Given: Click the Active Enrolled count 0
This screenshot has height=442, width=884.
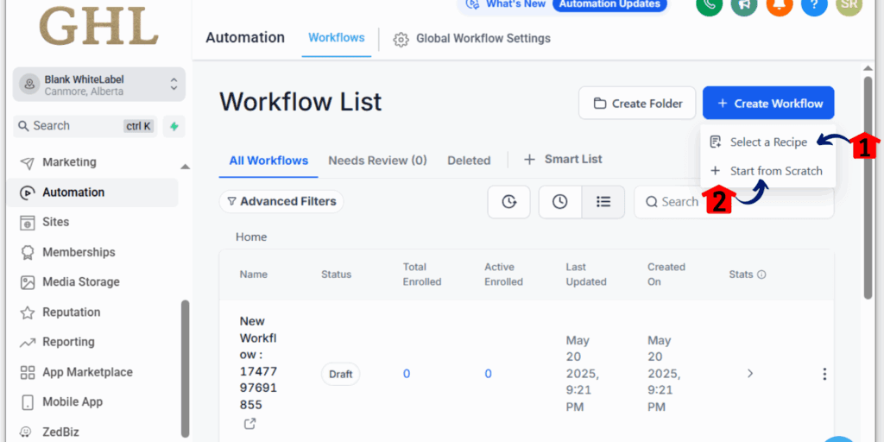Looking at the screenshot, I should (x=489, y=374).
